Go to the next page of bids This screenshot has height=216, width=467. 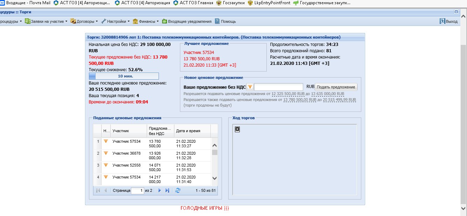point(160,190)
